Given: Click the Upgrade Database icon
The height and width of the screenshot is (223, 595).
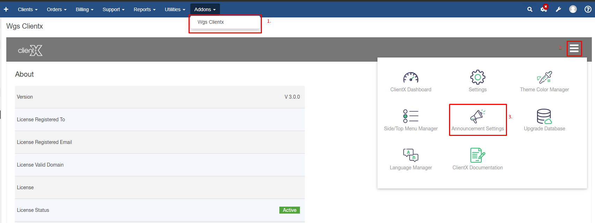Looking at the screenshot, I should [544, 117].
